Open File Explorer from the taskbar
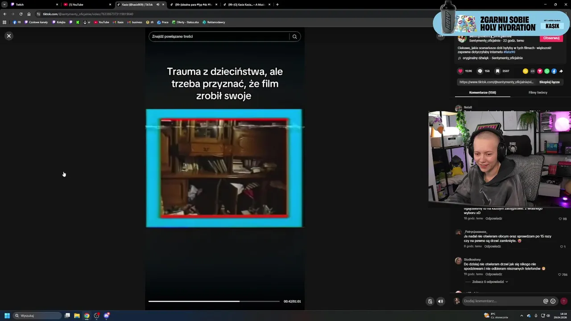Image resolution: width=571 pixels, height=321 pixels. coord(77,316)
